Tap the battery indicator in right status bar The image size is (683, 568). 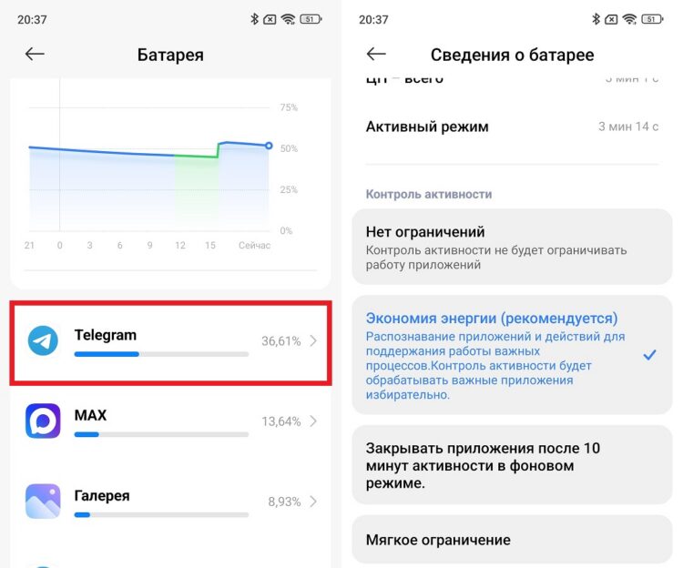[651, 18]
